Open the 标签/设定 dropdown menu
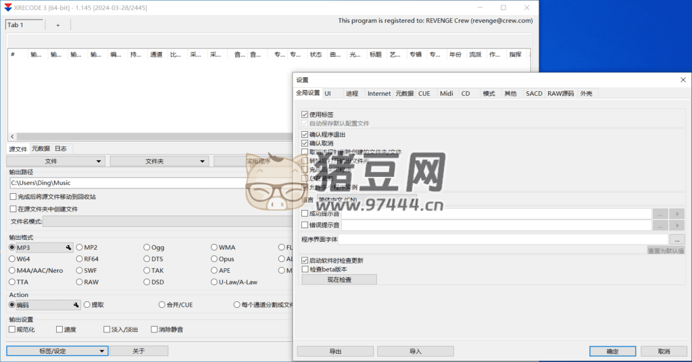Screen dimensions: 692x362 (57, 351)
